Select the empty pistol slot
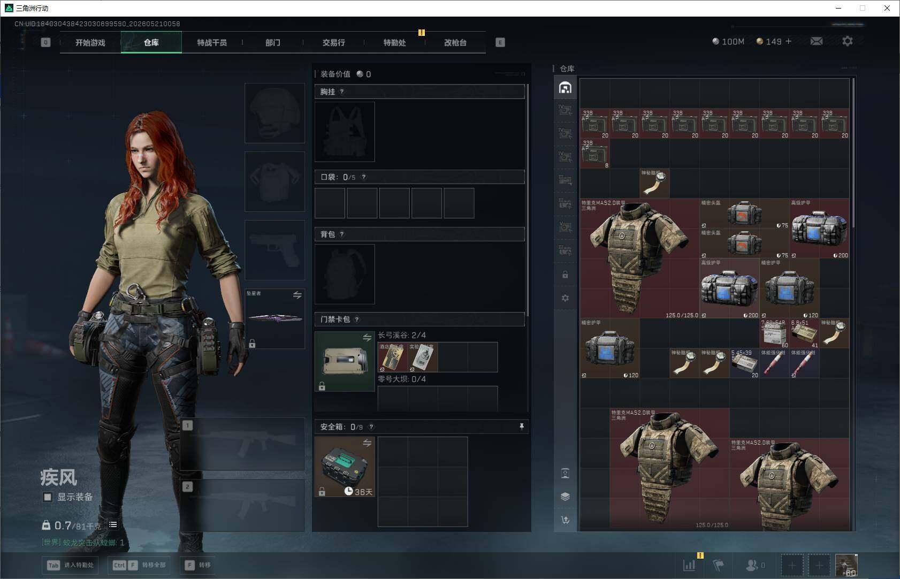Image resolution: width=900 pixels, height=579 pixels. coord(274,250)
